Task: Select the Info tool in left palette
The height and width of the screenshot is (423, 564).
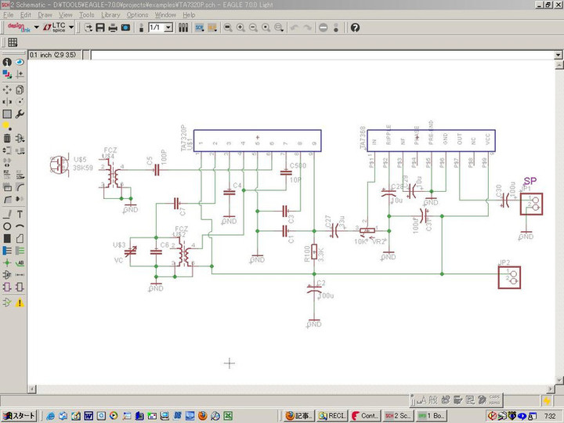Action: pyautogui.click(x=7, y=61)
